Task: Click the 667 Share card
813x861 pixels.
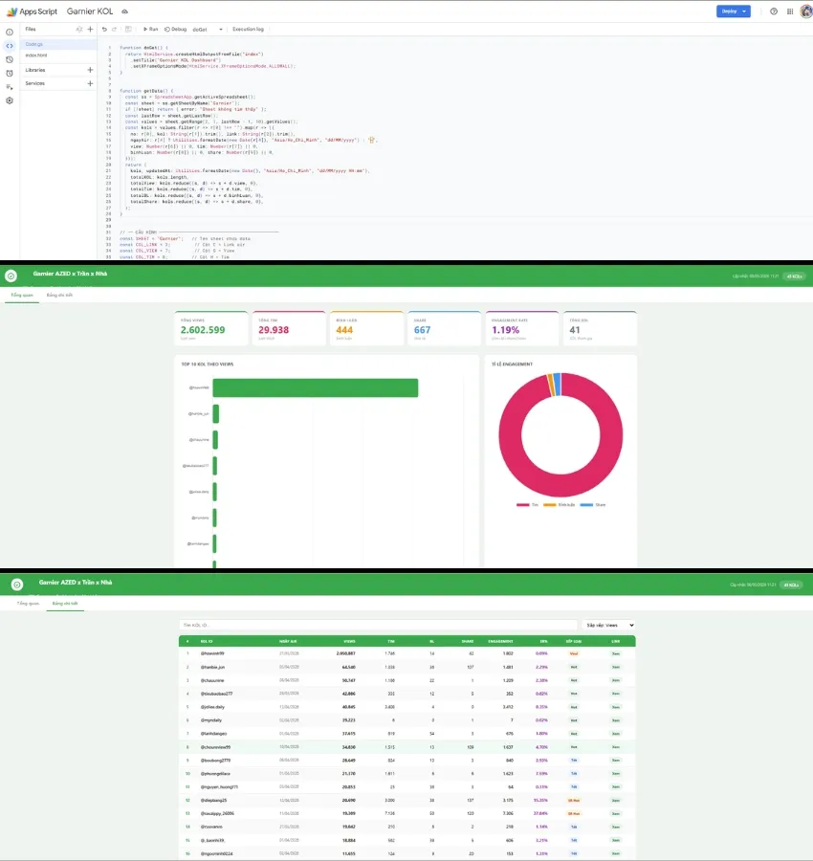Action: [x=444, y=328]
